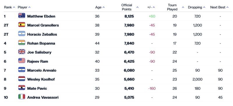The height and width of the screenshot is (106, 233).
Task: Click the British flag beside Joe Salisbury
Action: pyautogui.click(x=22, y=52)
